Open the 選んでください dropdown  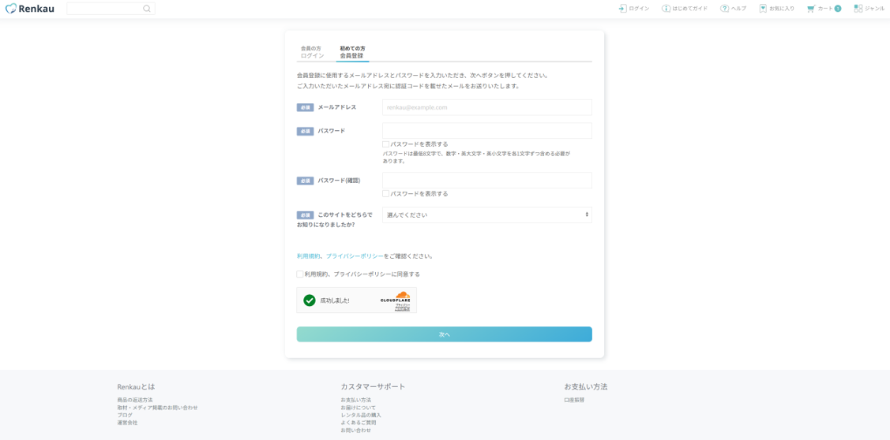[x=487, y=215]
